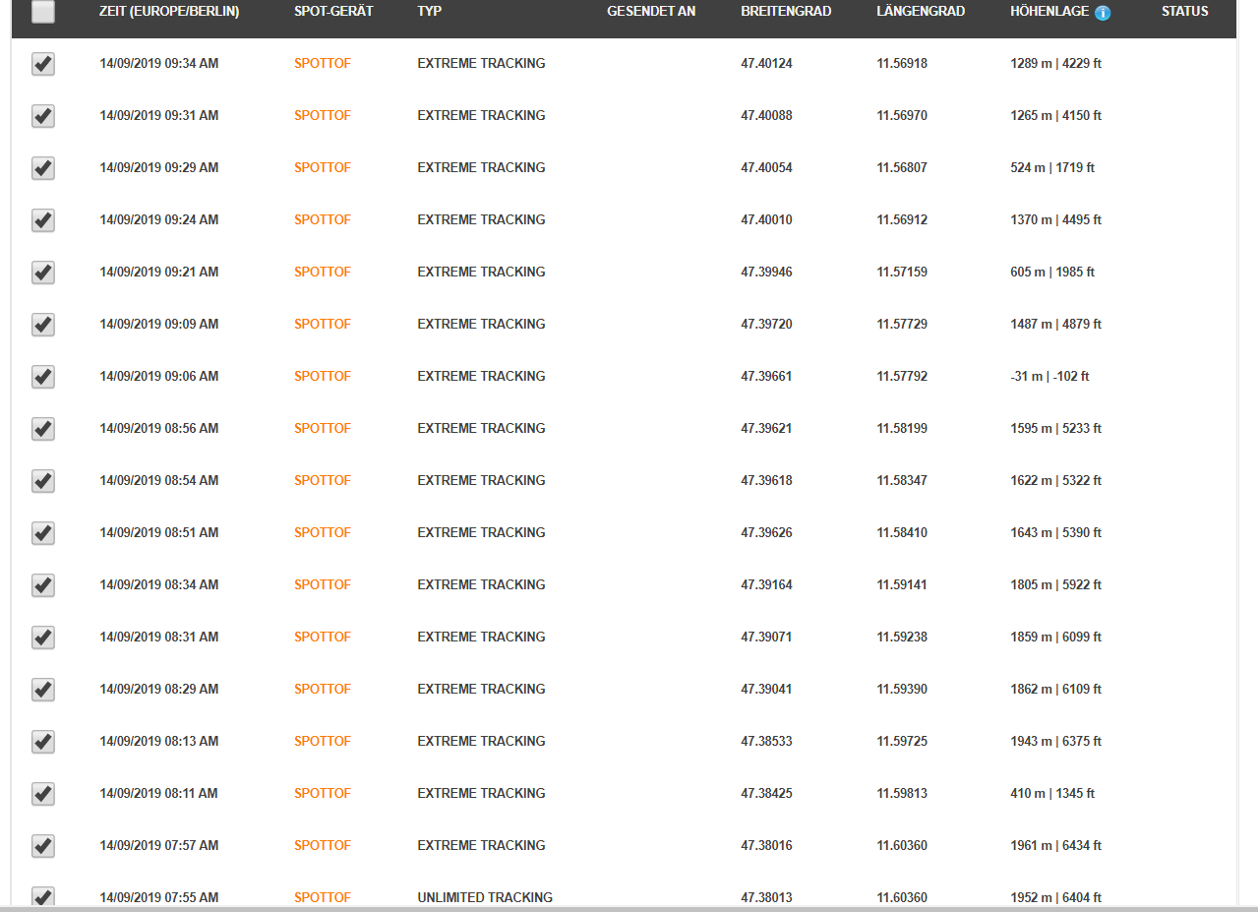
Task: Select EXTREME TRACKING in 08:29 AM row
Action: click(x=481, y=690)
